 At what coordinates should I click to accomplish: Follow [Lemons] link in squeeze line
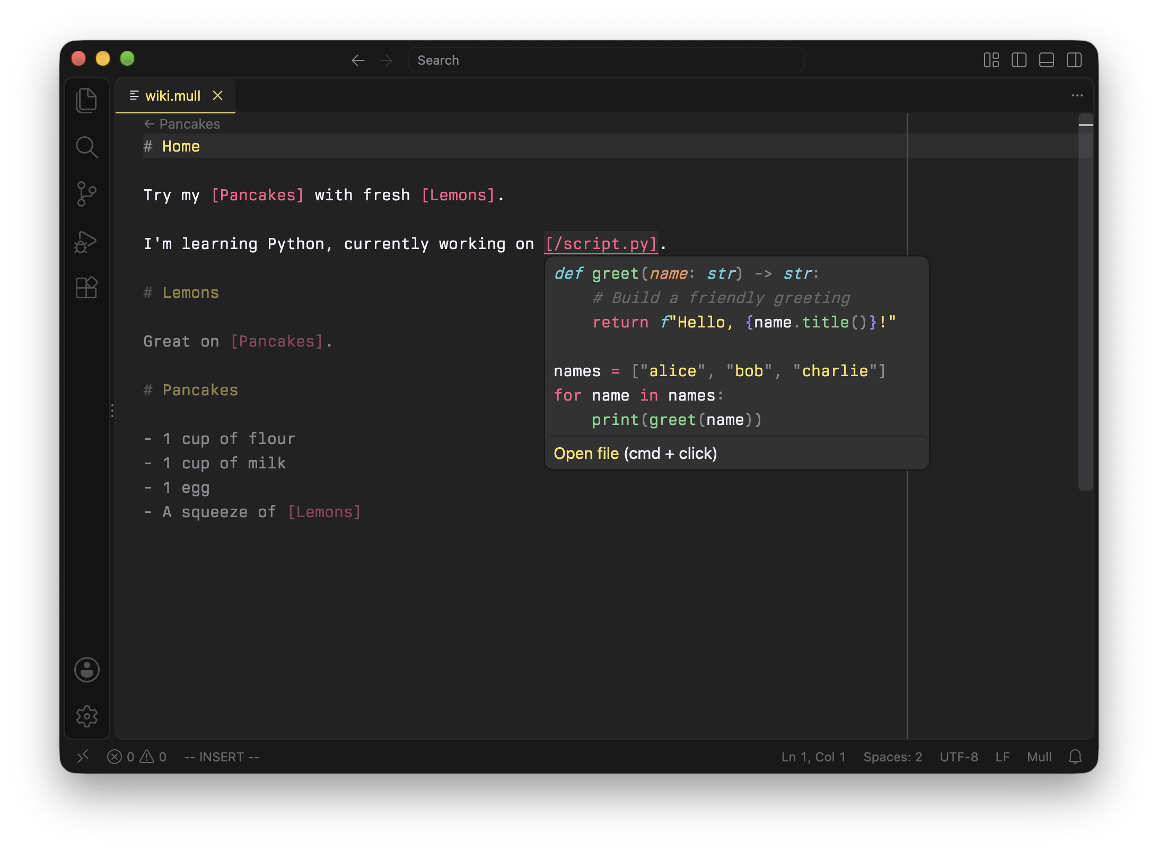tap(324, 512)
